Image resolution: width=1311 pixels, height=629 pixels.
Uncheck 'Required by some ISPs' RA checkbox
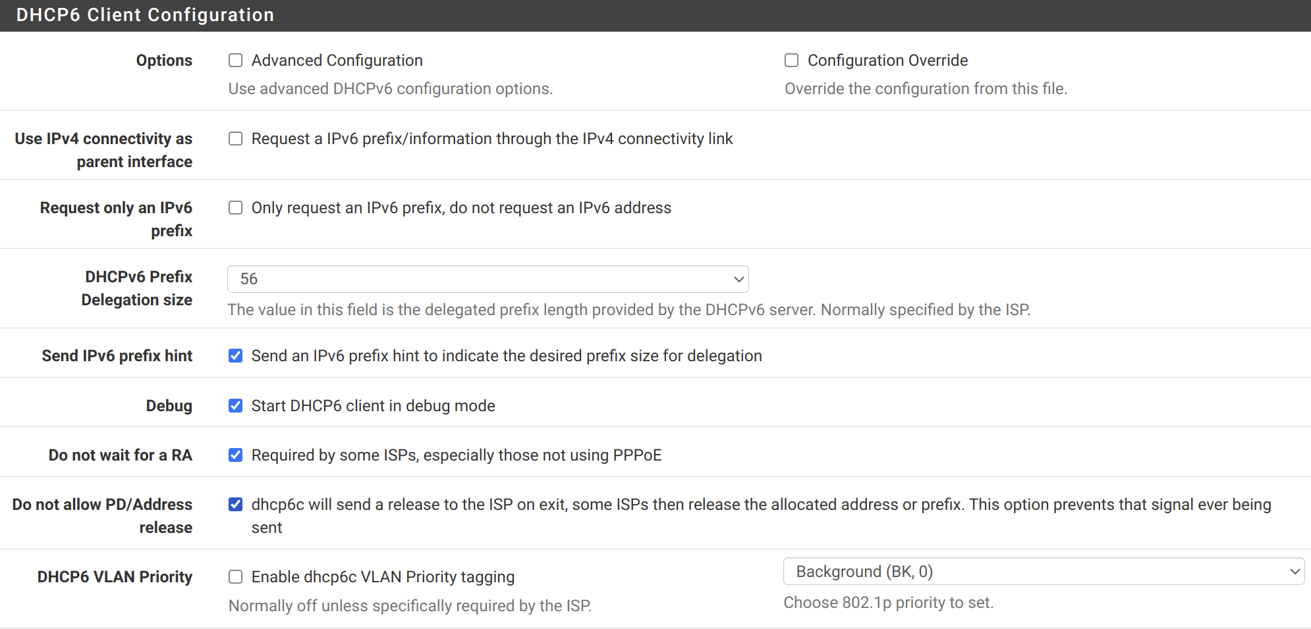pyautogui.click(x=235, y=455)
